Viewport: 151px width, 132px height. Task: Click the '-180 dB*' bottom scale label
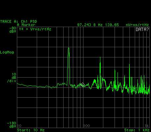(x=12, y=125)
